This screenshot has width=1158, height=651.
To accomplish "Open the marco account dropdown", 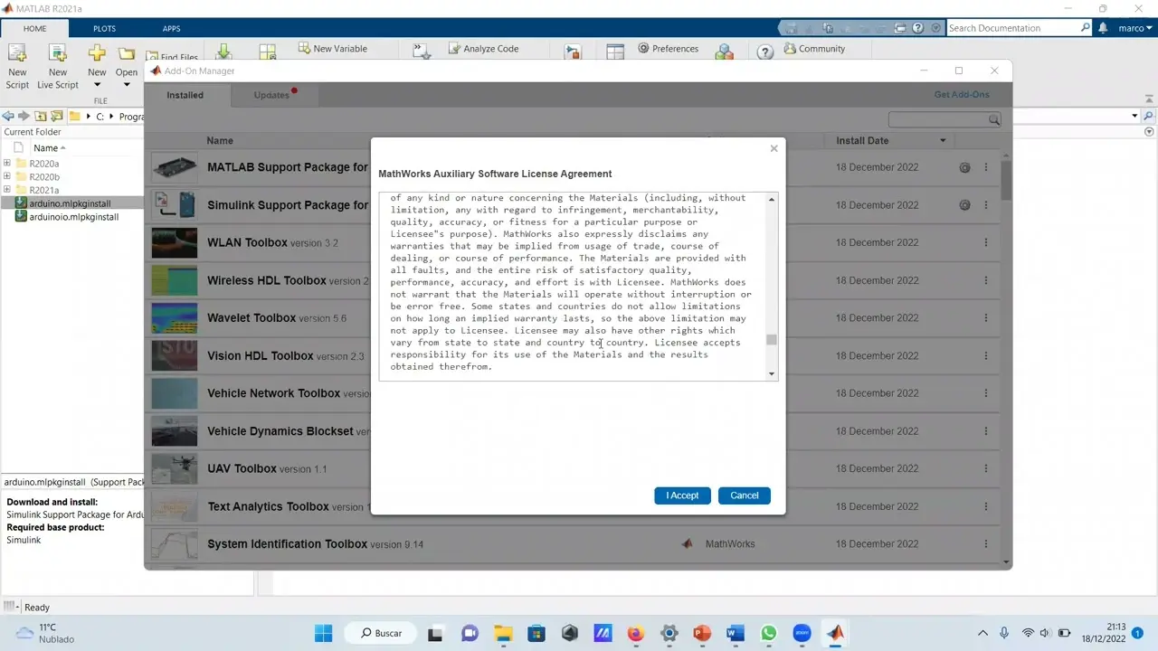I will click(1135, 28).
